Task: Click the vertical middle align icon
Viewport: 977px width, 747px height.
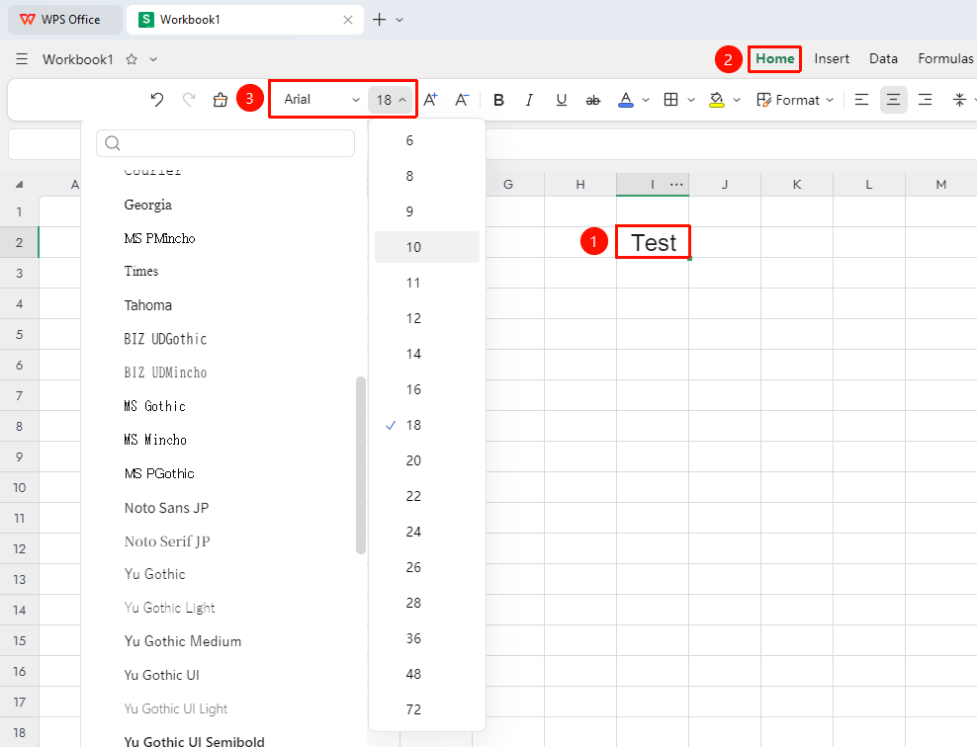Action: coord(959,100)
